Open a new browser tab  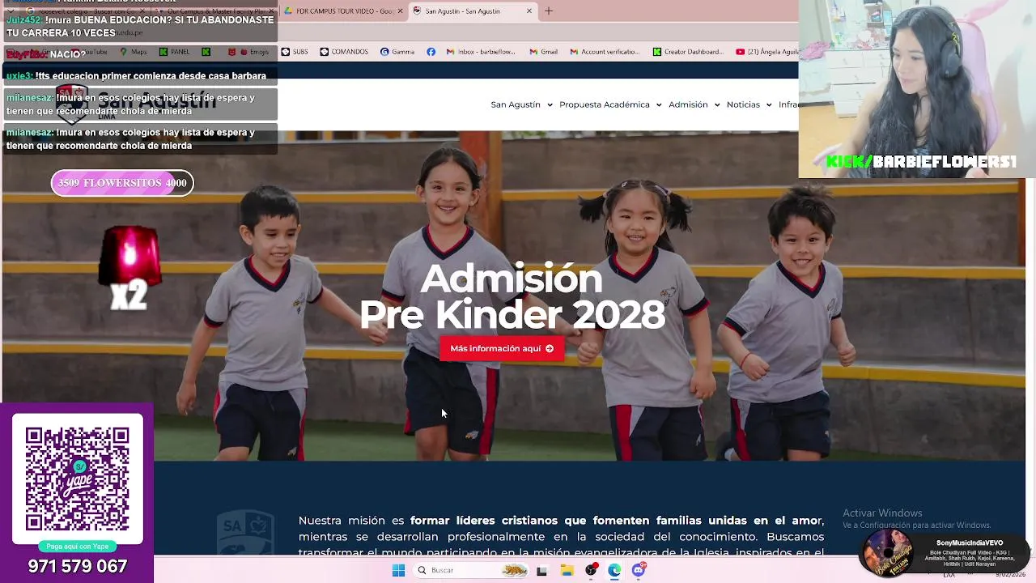548,11
